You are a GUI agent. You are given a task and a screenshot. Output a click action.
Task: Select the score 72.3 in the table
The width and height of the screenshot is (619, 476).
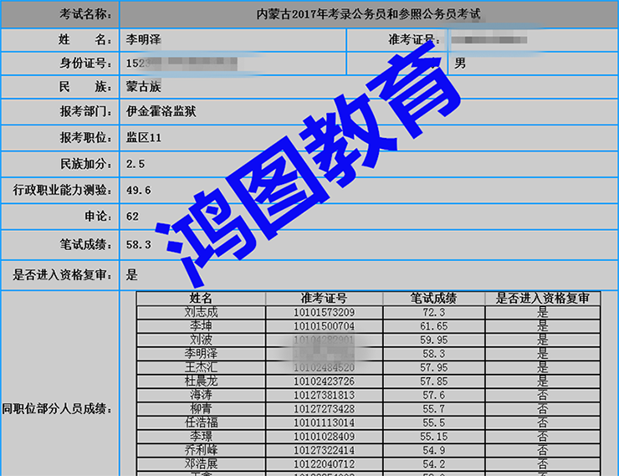pos(433,313)
